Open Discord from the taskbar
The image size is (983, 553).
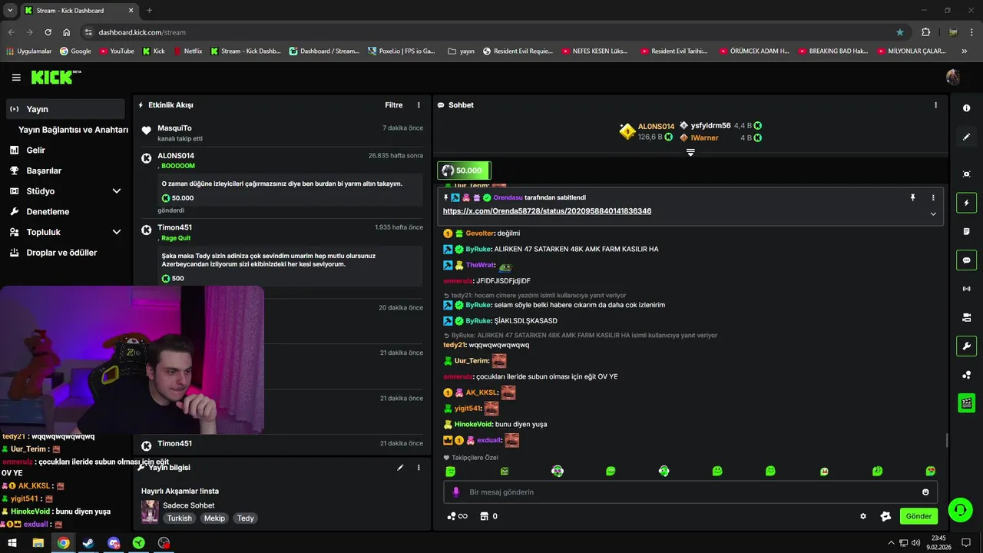coord(114,543)
